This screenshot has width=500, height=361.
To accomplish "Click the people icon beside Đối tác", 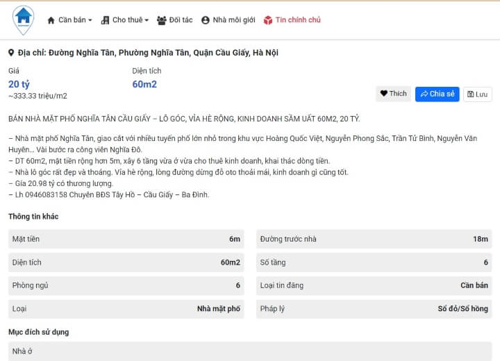I will click(x=162, y=20).
